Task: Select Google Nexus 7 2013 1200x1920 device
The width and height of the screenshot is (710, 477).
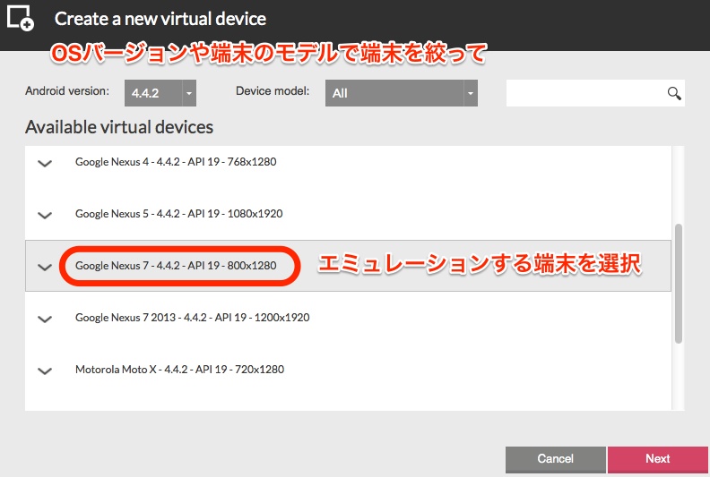Action: point(192,318)
